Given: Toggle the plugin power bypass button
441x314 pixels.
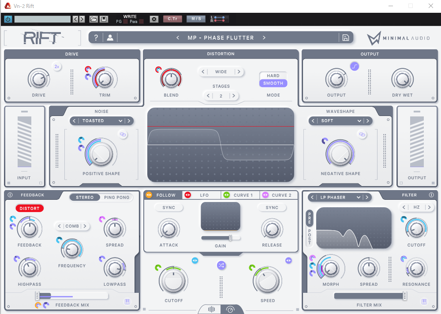Looking at the screenshot, I should [x=8, y=19].
